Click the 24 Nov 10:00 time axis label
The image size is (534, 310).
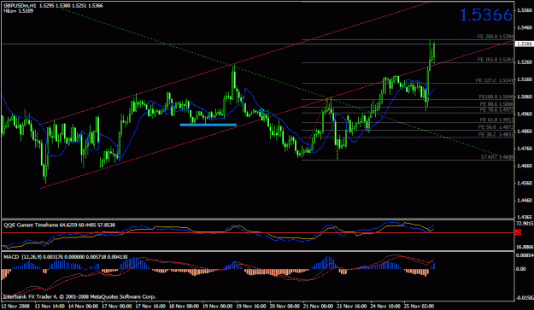tap(386, 306)
